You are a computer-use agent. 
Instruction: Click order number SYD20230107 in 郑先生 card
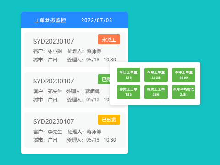coord(54,81)
